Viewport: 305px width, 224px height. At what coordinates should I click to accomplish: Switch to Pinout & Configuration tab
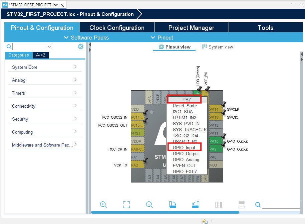pos(42,28)
